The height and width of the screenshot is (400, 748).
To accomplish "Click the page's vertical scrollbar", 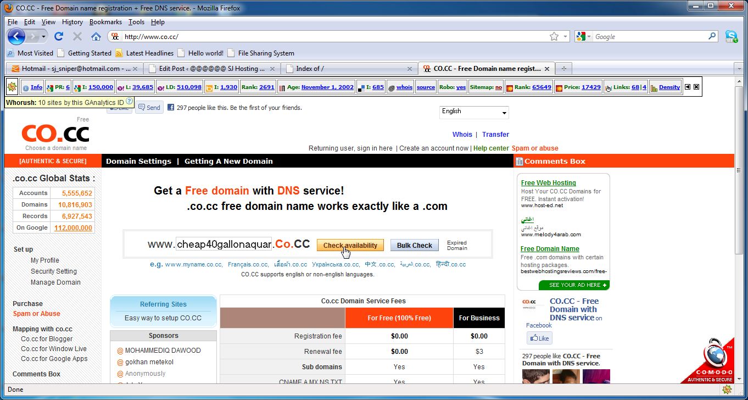I will [739, 229].
